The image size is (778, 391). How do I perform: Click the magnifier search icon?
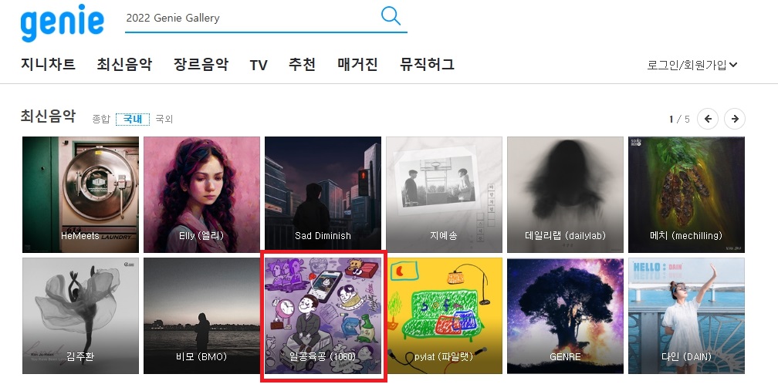[x=391, y=16]
